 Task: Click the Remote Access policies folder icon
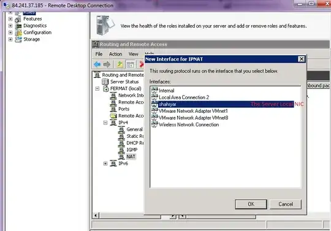tap(113, 116)
